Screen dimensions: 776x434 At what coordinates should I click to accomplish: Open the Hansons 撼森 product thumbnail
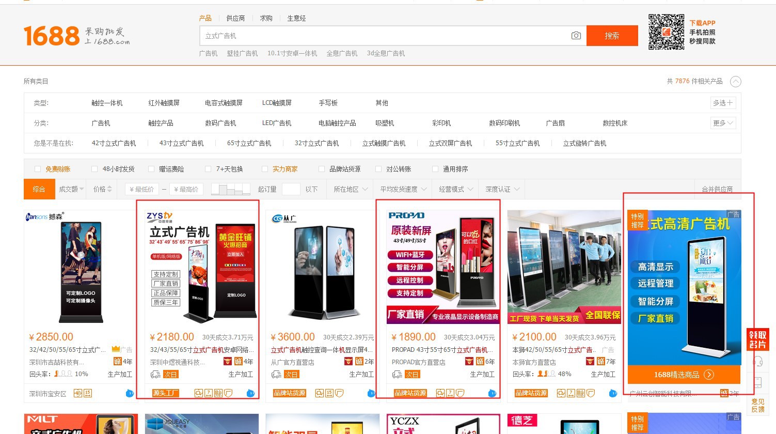pos(81,268)
